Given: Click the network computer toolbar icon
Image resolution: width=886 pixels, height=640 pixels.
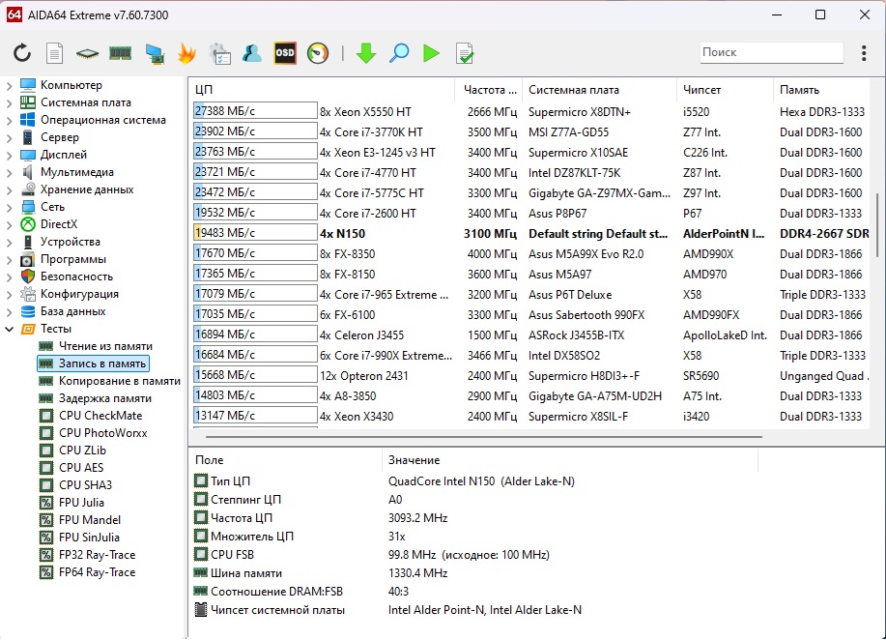Looking at the screenshot, I should pos(154,53).
